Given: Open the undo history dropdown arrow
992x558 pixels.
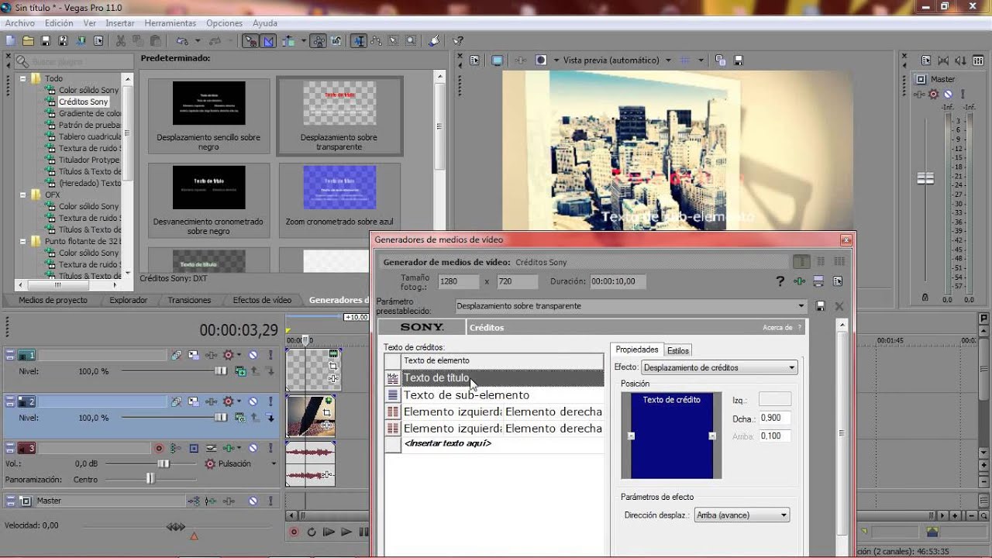Looking at the screenshot, I should [197, 40].
